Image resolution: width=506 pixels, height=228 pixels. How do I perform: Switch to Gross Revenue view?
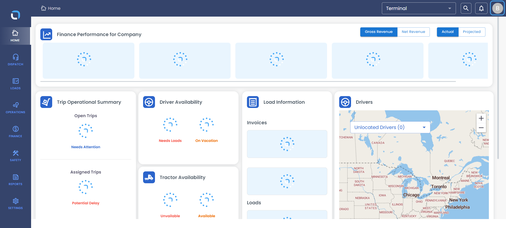[379, 32]
